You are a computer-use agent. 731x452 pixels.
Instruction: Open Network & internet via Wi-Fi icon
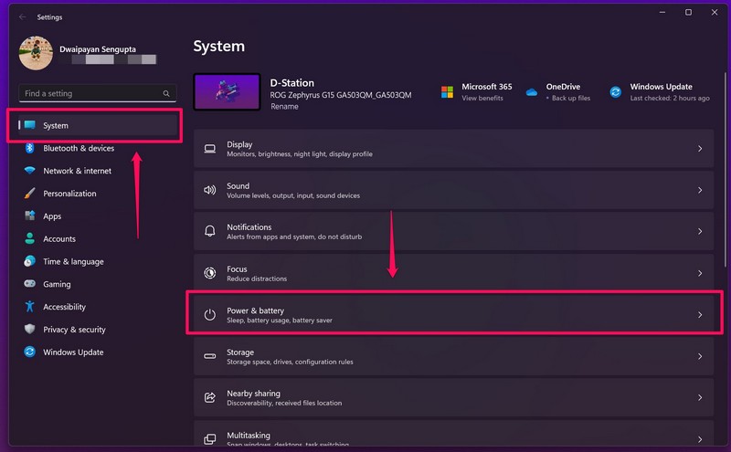[x=29, y=171]
